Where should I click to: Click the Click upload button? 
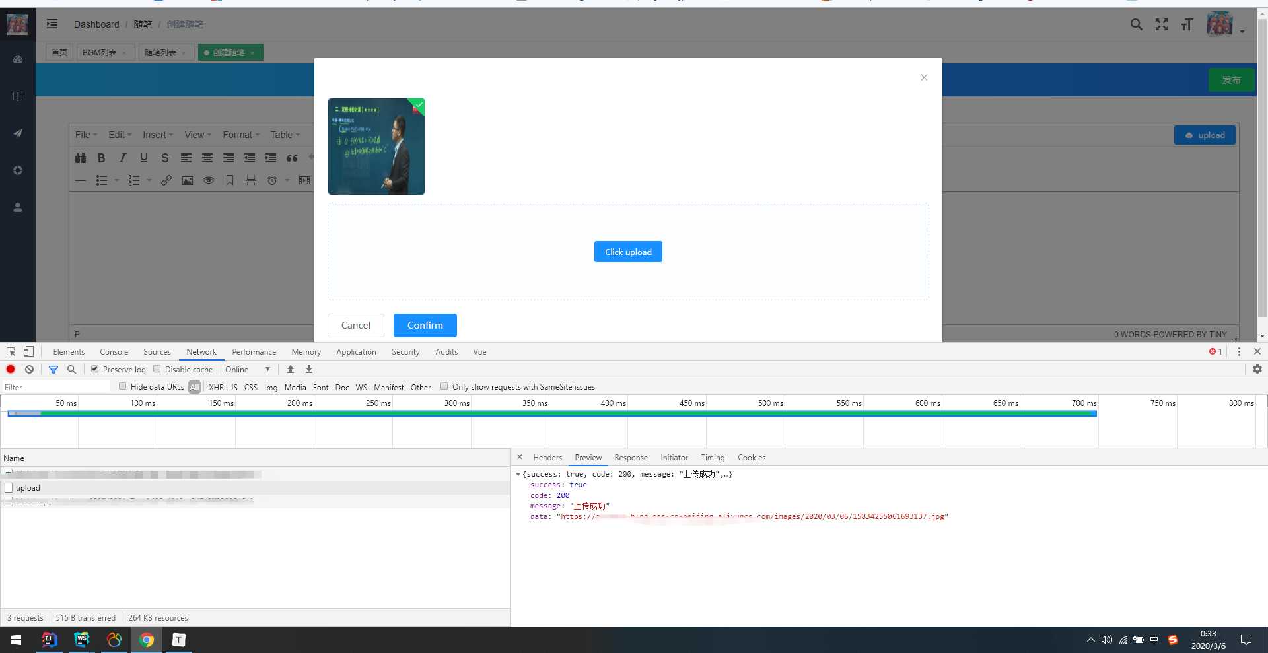[628, 252]
